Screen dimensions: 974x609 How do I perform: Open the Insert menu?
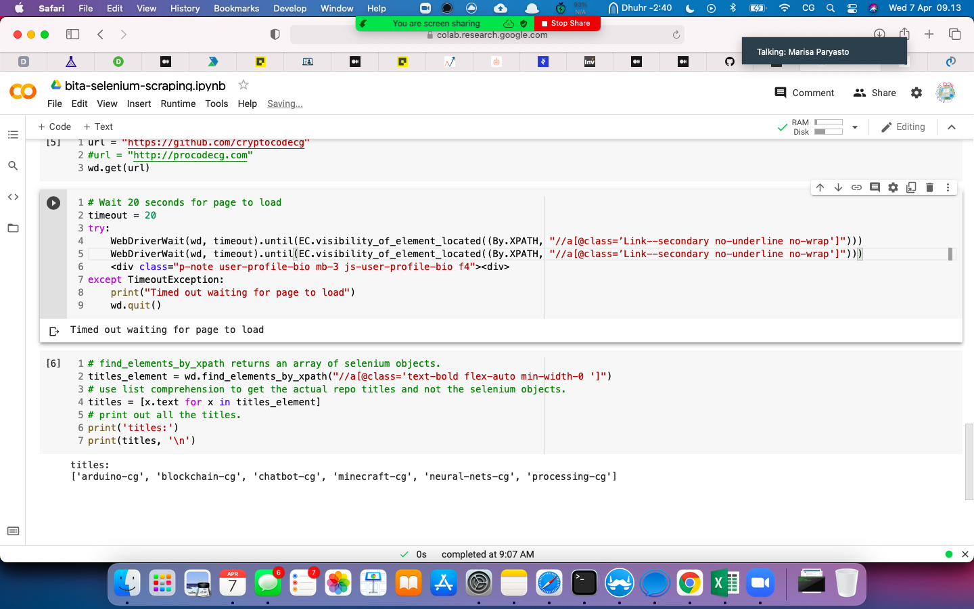[x=139, y=104]
